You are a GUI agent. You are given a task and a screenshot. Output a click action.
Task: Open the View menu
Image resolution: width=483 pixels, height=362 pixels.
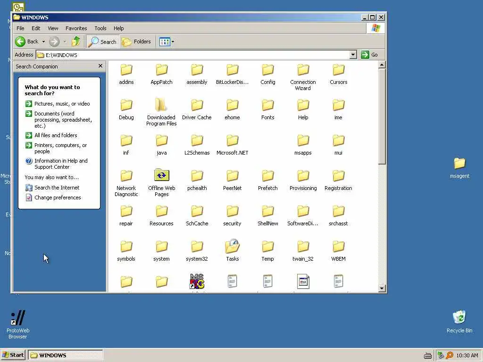point(53,28)
